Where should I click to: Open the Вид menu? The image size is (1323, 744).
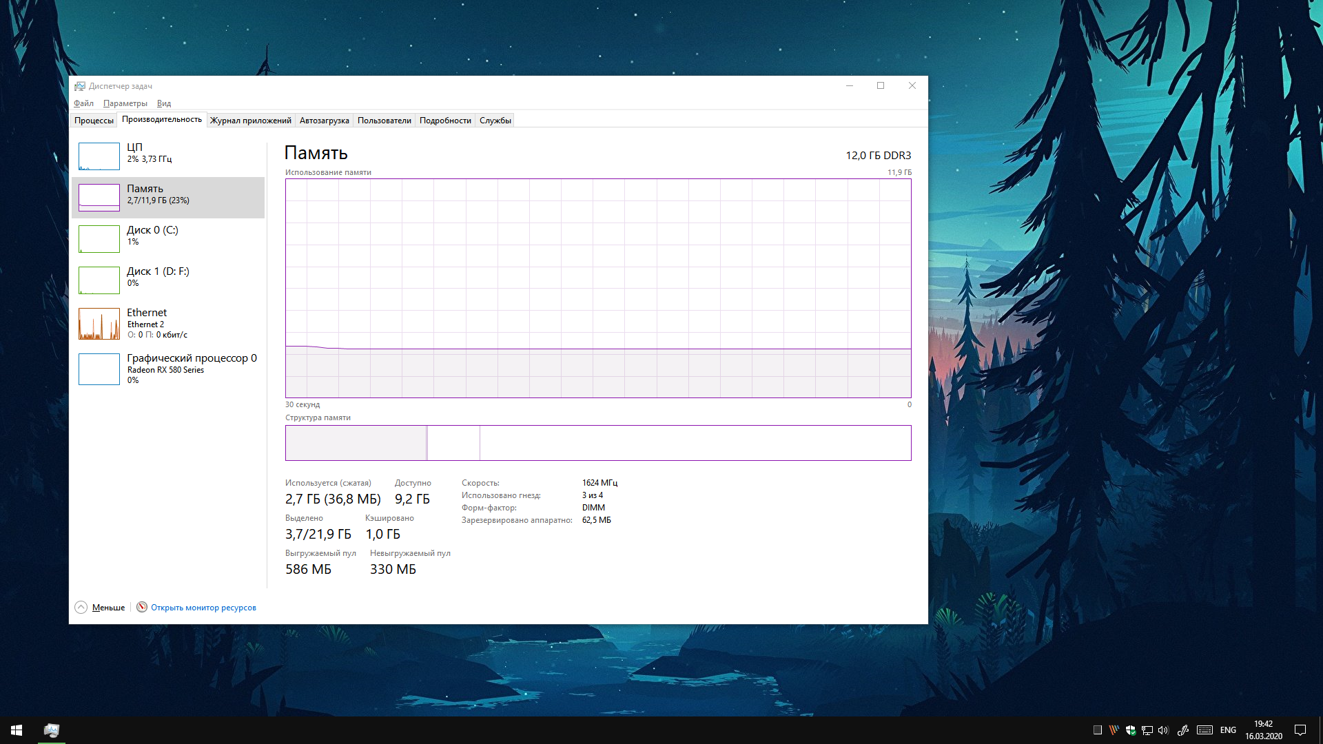click(163, 103)
